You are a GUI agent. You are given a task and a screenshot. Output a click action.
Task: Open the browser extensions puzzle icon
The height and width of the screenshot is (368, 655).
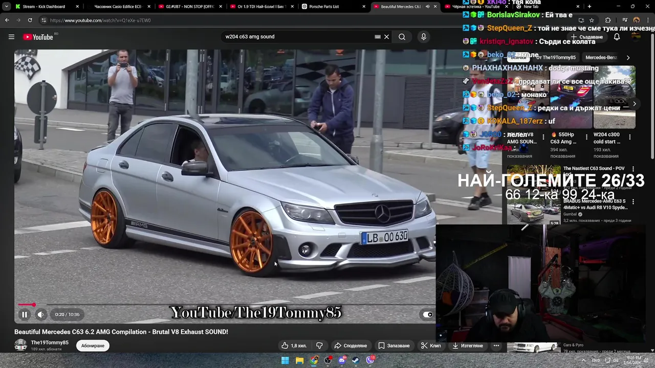pyautogui.click(x=608, y=20)
